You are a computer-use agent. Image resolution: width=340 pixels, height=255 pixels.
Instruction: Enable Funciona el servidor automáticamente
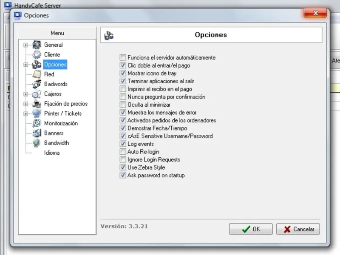click(123, 57)
